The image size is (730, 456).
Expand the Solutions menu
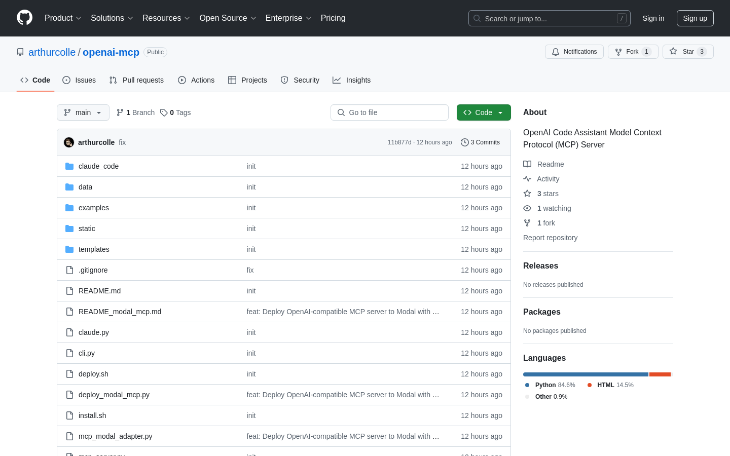click(x=112, y=18)
